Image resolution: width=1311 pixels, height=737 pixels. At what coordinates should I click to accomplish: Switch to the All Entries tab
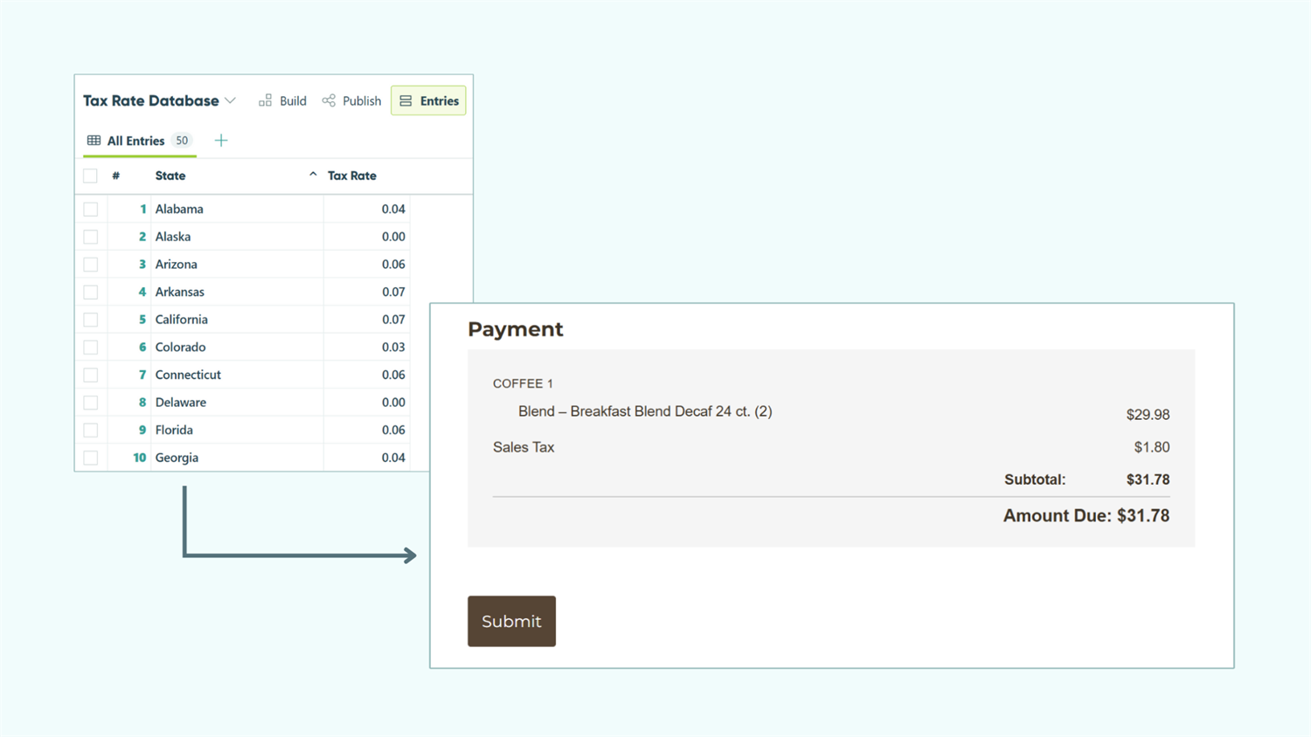click(135, 140)
